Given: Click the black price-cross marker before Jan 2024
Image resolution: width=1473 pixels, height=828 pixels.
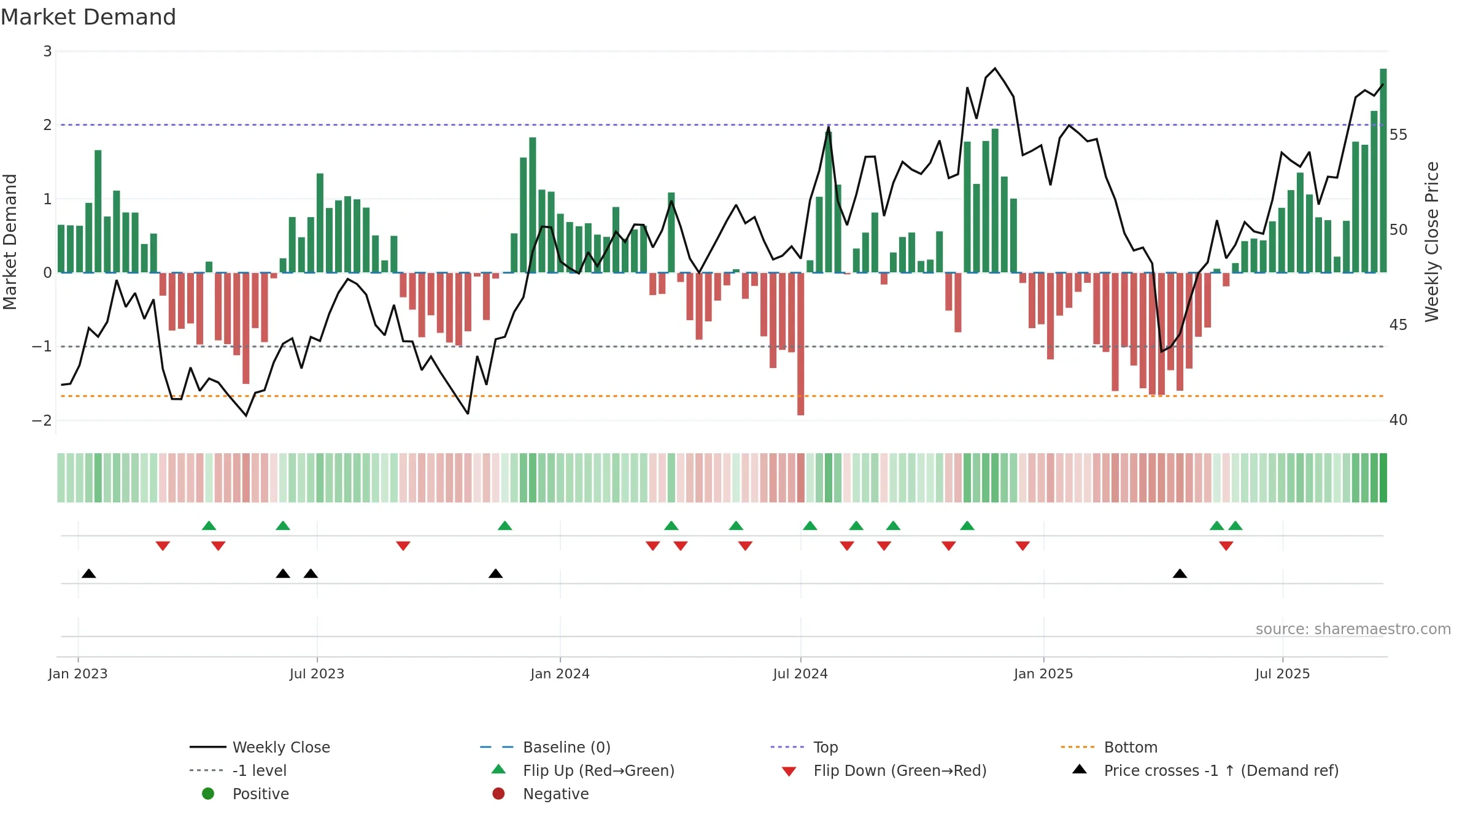Looking at the screenshot, I should (496, 573).
